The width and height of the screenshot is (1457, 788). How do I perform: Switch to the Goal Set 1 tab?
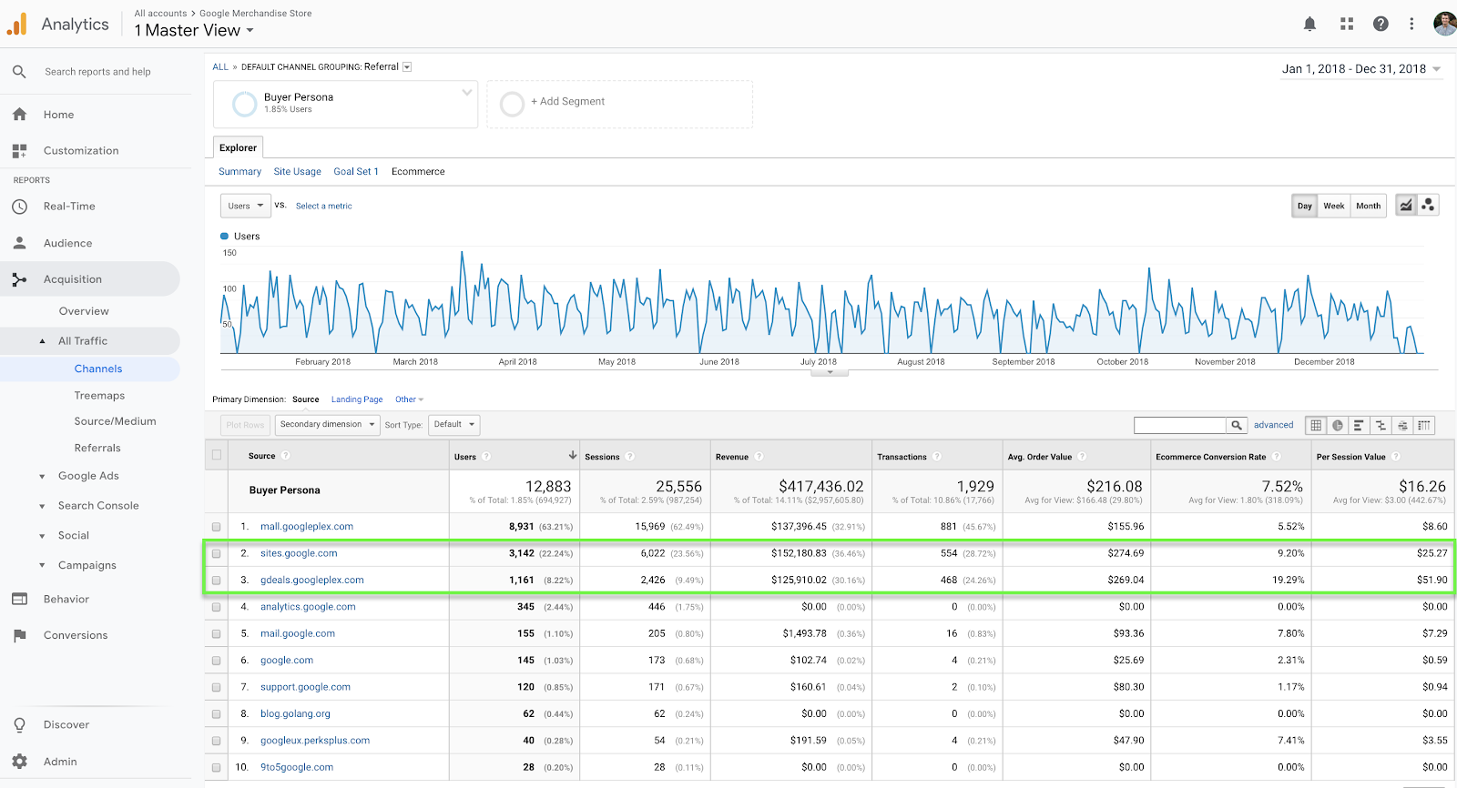(x=356, y=172)
